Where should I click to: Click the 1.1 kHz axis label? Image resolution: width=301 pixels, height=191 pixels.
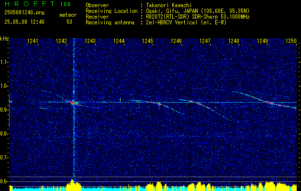4,62
